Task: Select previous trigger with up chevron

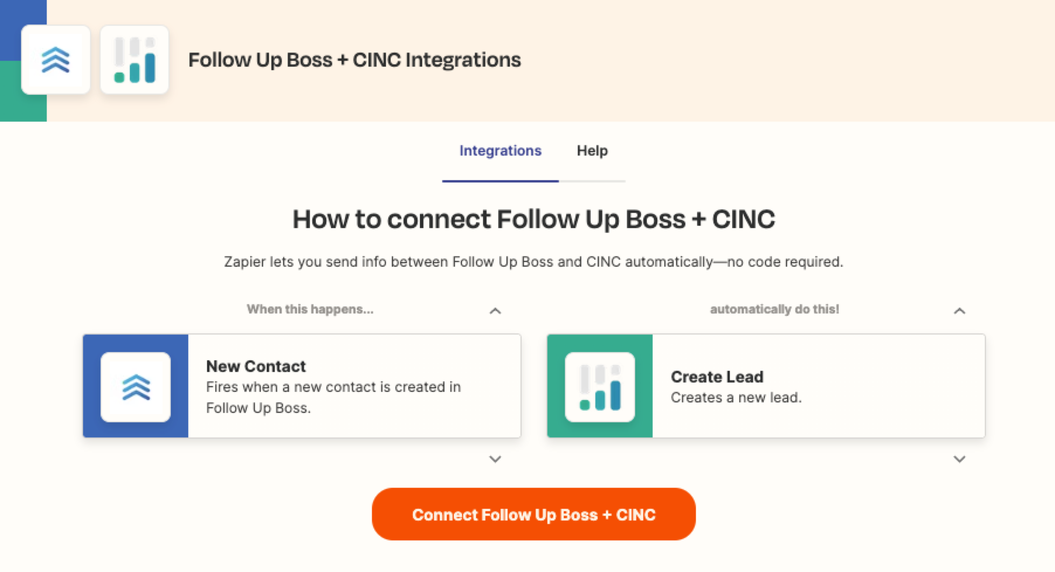Action: coord(495,311)
